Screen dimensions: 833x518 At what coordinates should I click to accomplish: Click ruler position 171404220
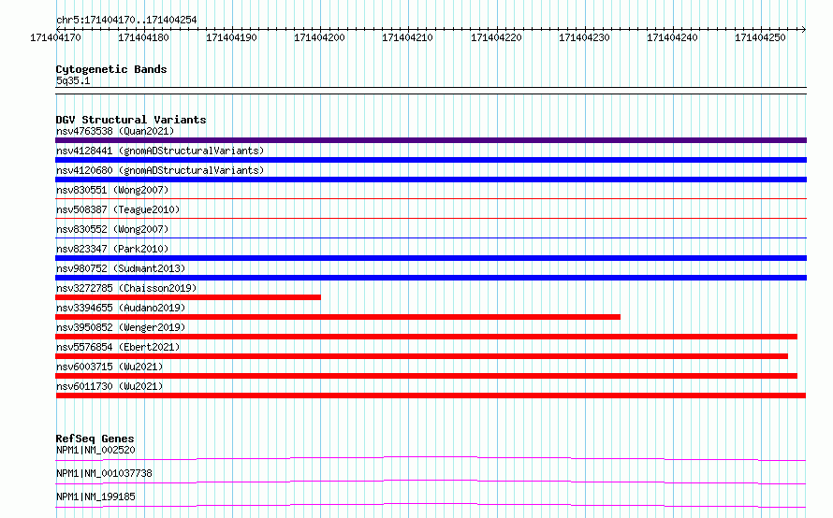496,37
